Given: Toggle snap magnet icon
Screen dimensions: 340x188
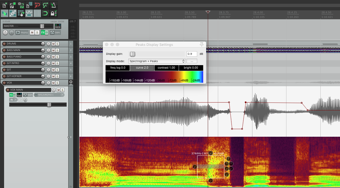Looking at the screenshot, I should (45, 13).
